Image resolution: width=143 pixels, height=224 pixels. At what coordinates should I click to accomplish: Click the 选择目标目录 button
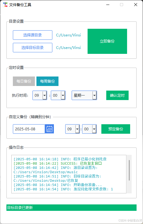[32, 47]
